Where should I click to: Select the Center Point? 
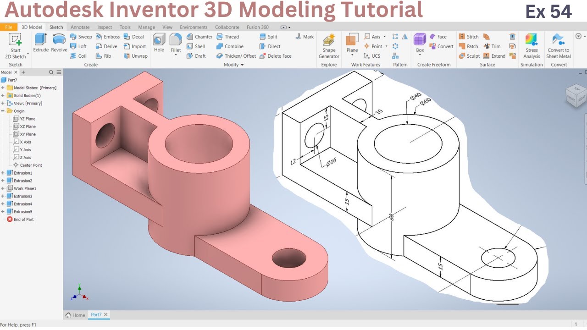(28, 165)
